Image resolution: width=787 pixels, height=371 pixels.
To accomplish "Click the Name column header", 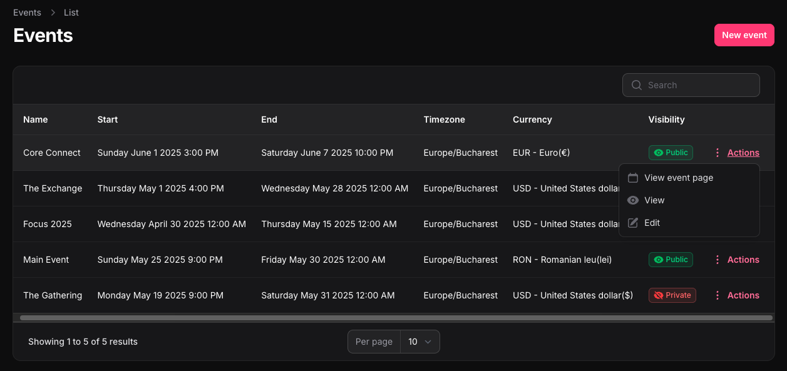I will 36,119.
